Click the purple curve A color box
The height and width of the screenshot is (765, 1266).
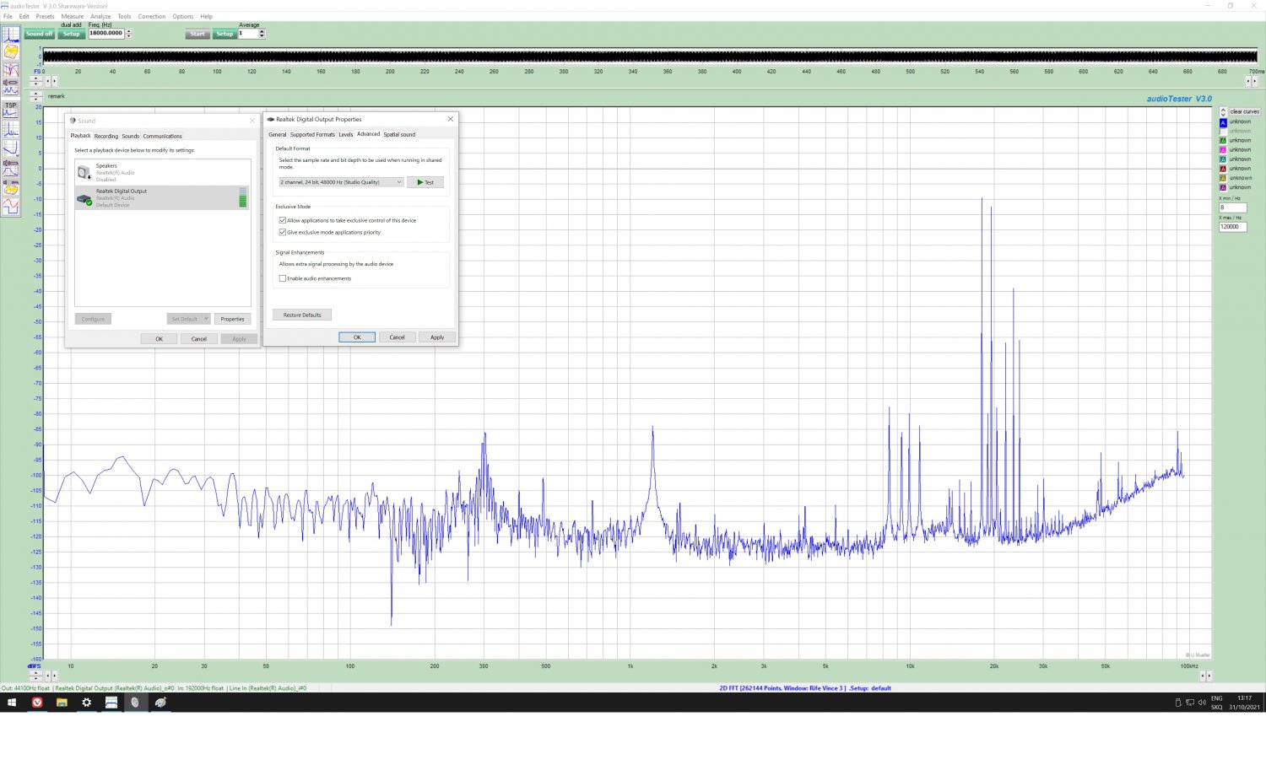(x=1223, y=187)
